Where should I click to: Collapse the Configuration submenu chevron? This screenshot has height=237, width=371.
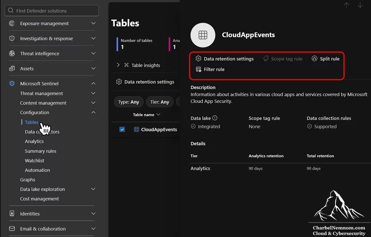point(94,113)
